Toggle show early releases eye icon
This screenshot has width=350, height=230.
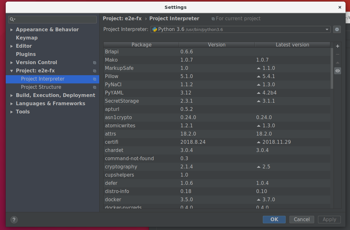(x=338, y=71)
